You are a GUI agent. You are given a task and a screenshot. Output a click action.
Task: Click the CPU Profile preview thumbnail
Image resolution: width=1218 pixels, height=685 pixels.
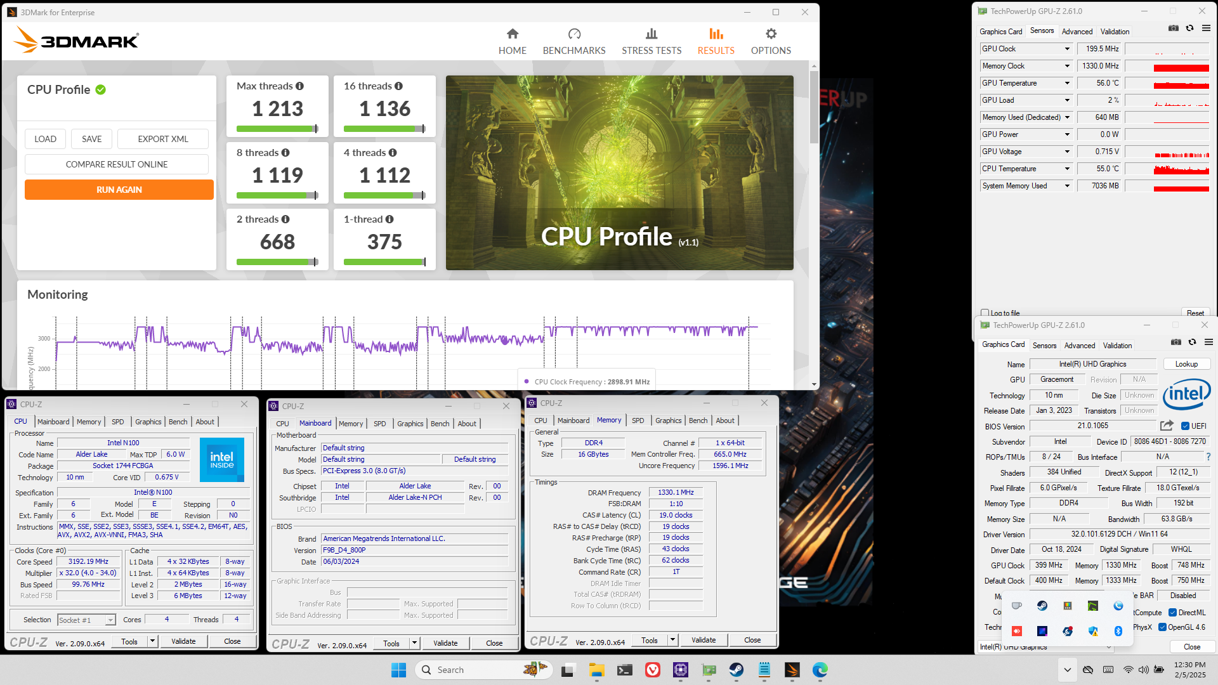[619, 173]
